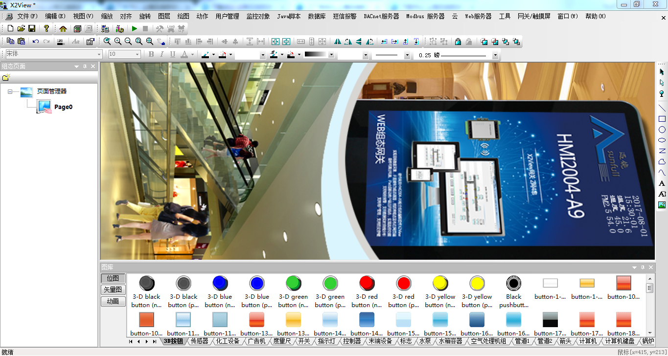The width and height of the screenshot is (668, 356).
Task: Toggle Underline text formatting
Action: pyautogui.click(x=173, y=54)
